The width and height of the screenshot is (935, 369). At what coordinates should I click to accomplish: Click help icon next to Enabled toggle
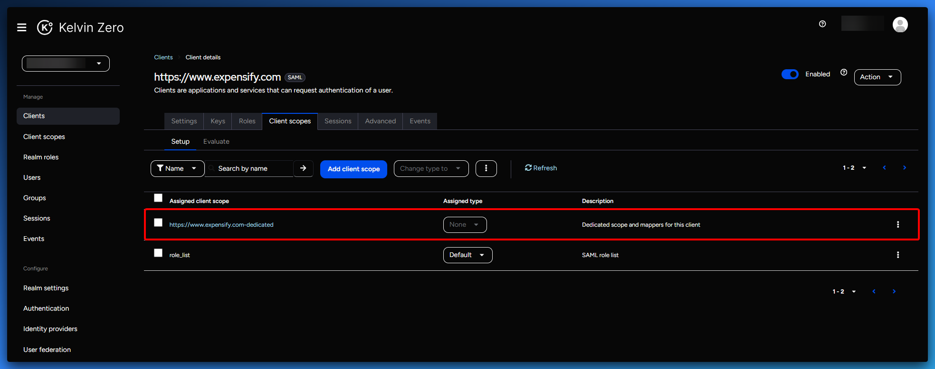tap(844, 73)
